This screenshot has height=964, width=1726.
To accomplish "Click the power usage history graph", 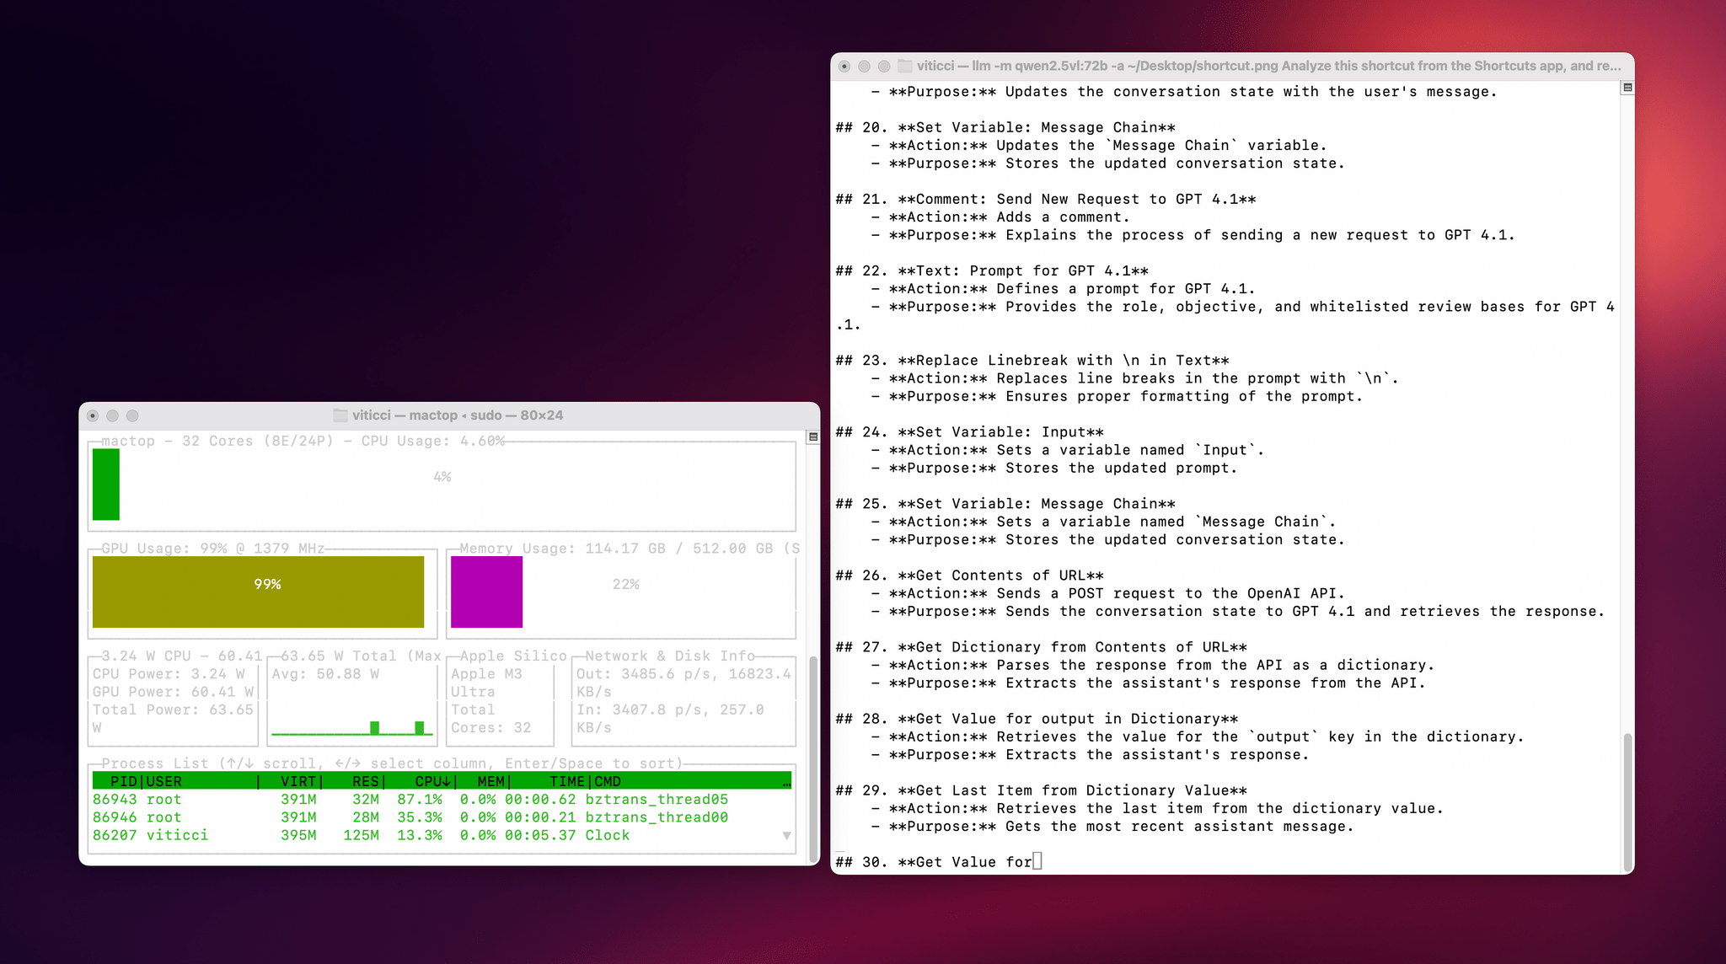I will point(352,727).
